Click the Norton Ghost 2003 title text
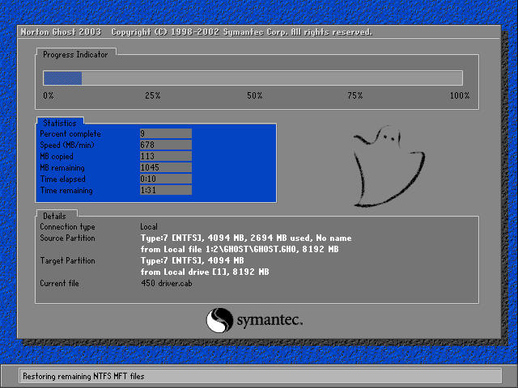The width and height of the screenshot is (518, 388). [x=61, y=32]
